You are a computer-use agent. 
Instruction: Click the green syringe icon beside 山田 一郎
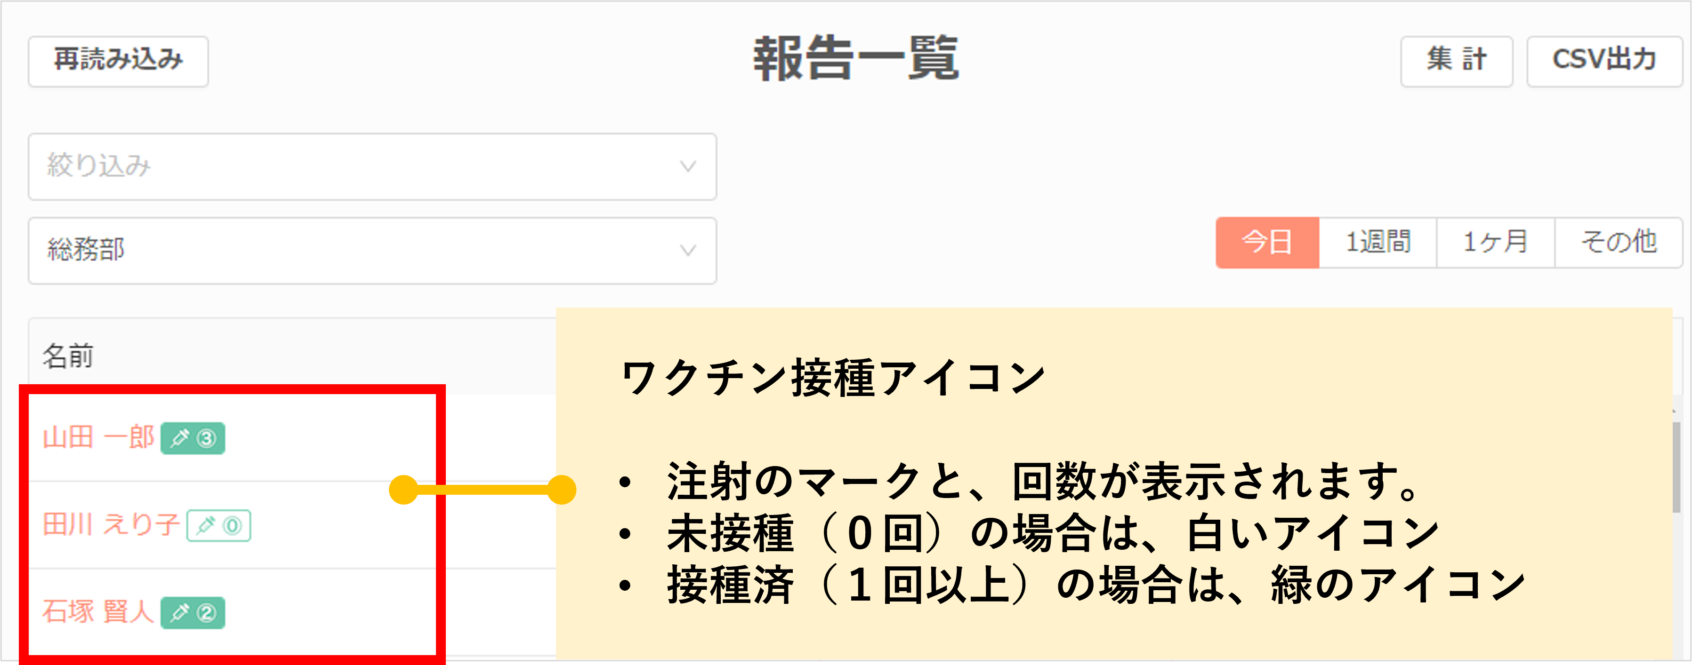(181, 438)
